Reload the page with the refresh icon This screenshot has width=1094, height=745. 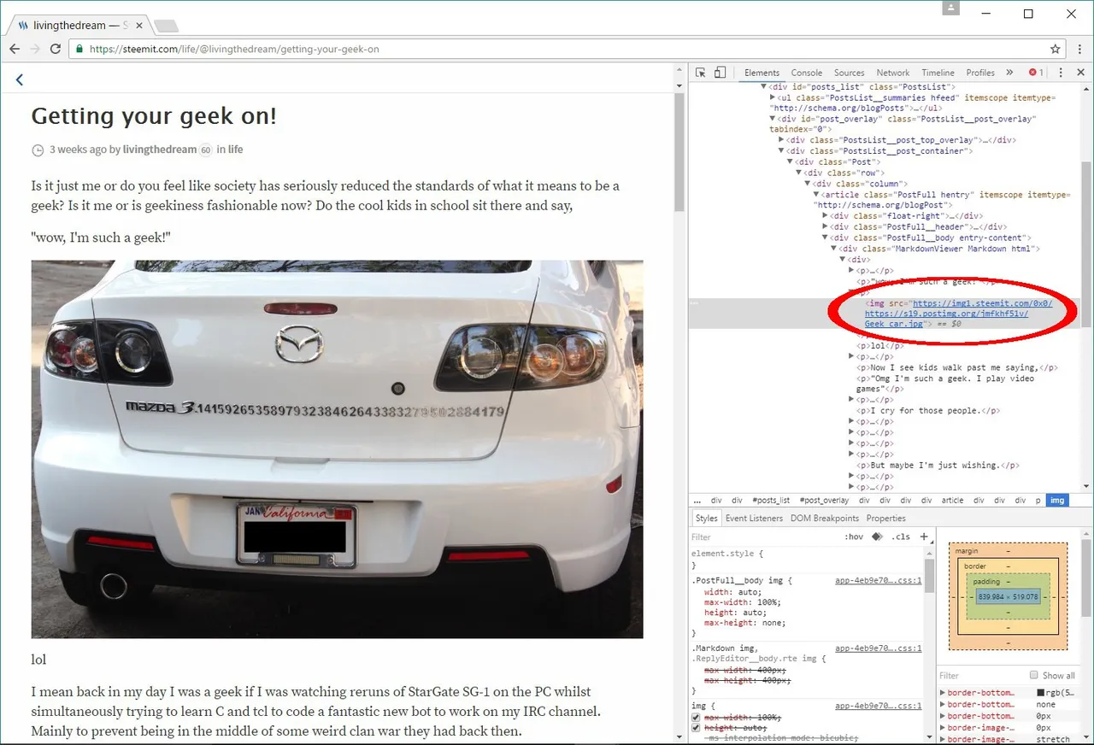[x=56, y=50]
